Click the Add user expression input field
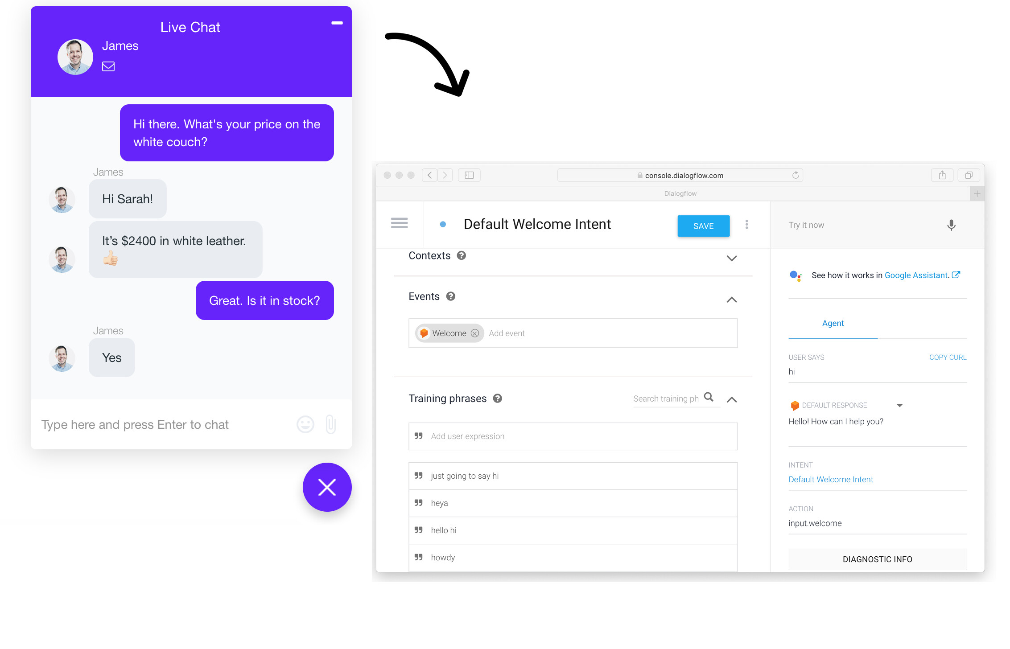Image resolution: width=1010 pixels, height=649 pixels. coord(574,435)
